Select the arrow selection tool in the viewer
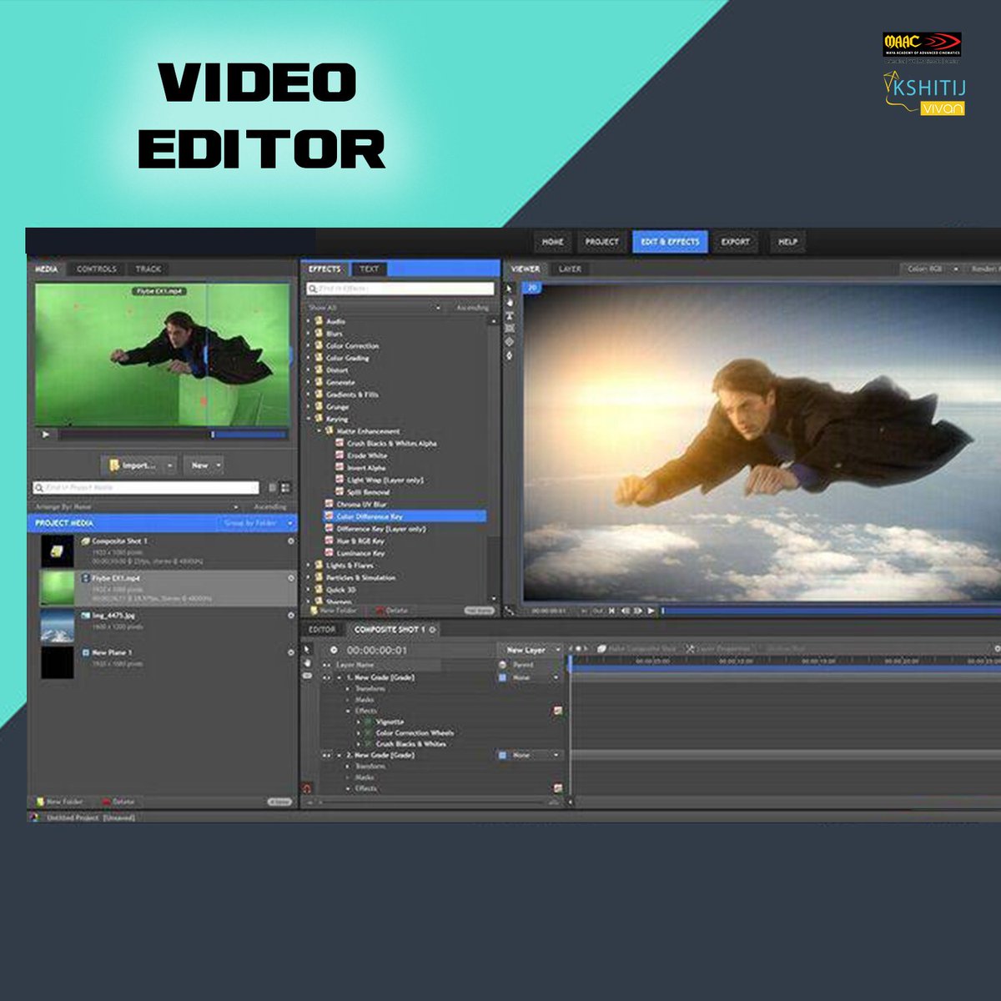The image size is (1001, 1001). pos(510,289)
